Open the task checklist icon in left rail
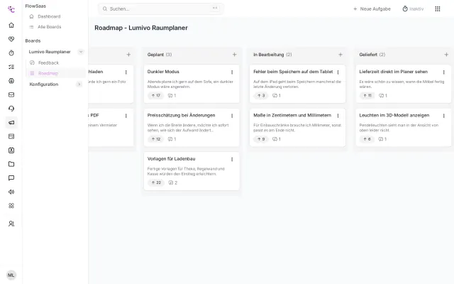This screenshot has height=284, width=454. (11, 67)
